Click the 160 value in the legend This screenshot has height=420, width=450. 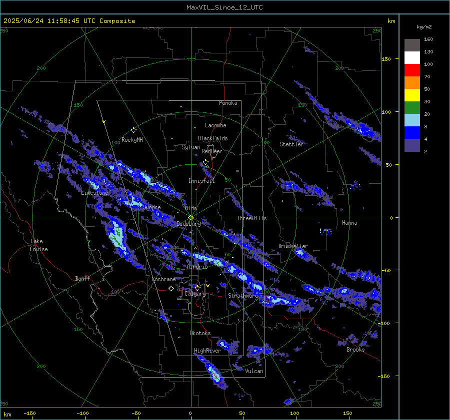(428, 39)
